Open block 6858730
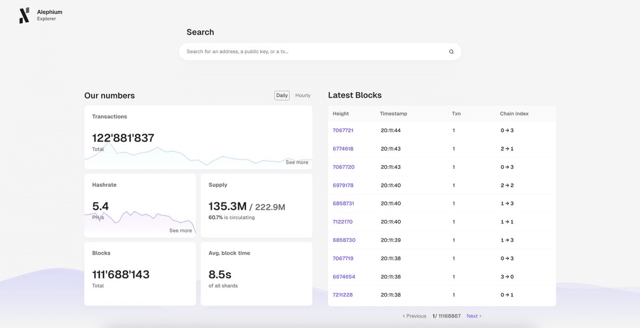 [x=344, y=240]
